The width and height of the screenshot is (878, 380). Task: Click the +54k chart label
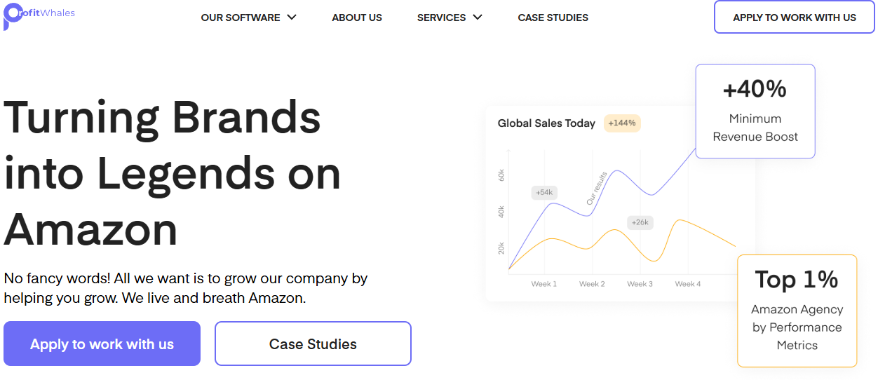pyautogui.click(x=544, y=192)
